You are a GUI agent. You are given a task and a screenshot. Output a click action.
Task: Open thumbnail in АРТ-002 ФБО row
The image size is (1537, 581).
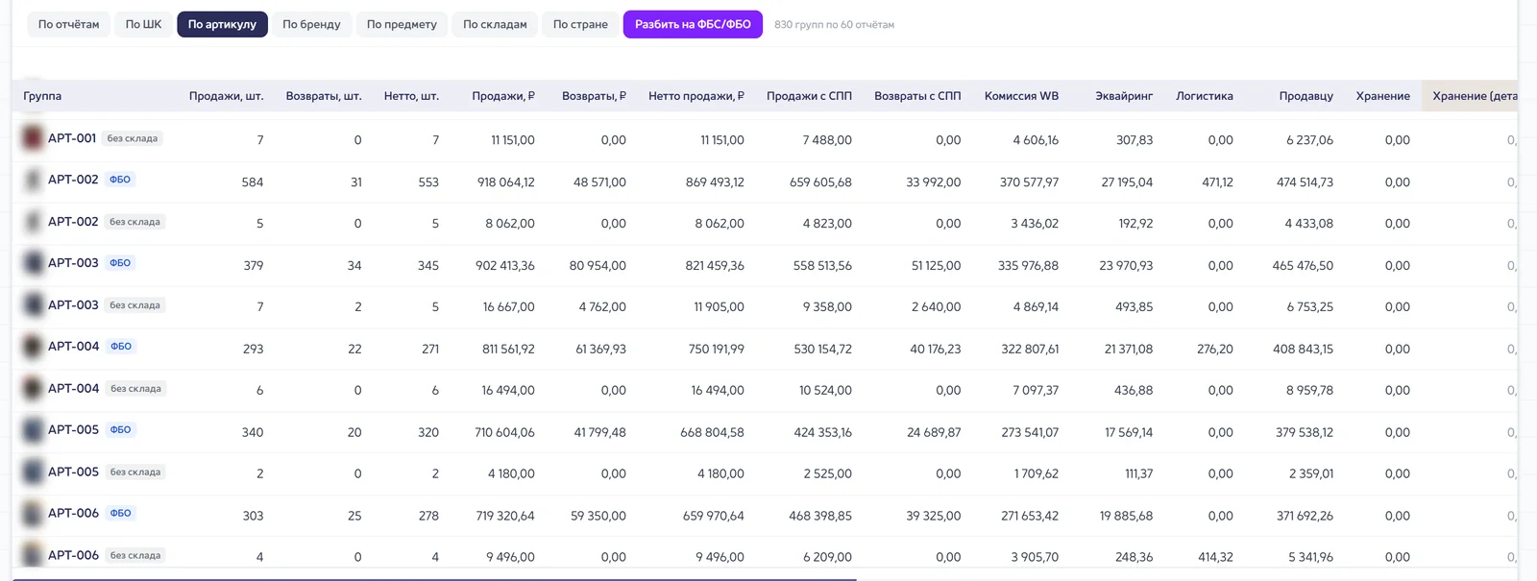[x=34, y=180]
